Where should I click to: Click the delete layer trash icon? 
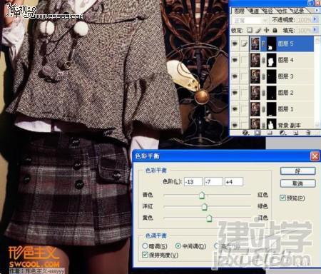[x=308, y=133]
